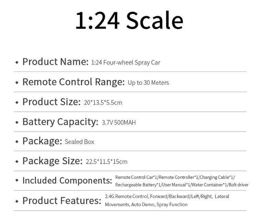Click the diamond bullet before Product Features
Image resolution: width=258 pixels, height=221 pixels.
(x=17, y=201)
